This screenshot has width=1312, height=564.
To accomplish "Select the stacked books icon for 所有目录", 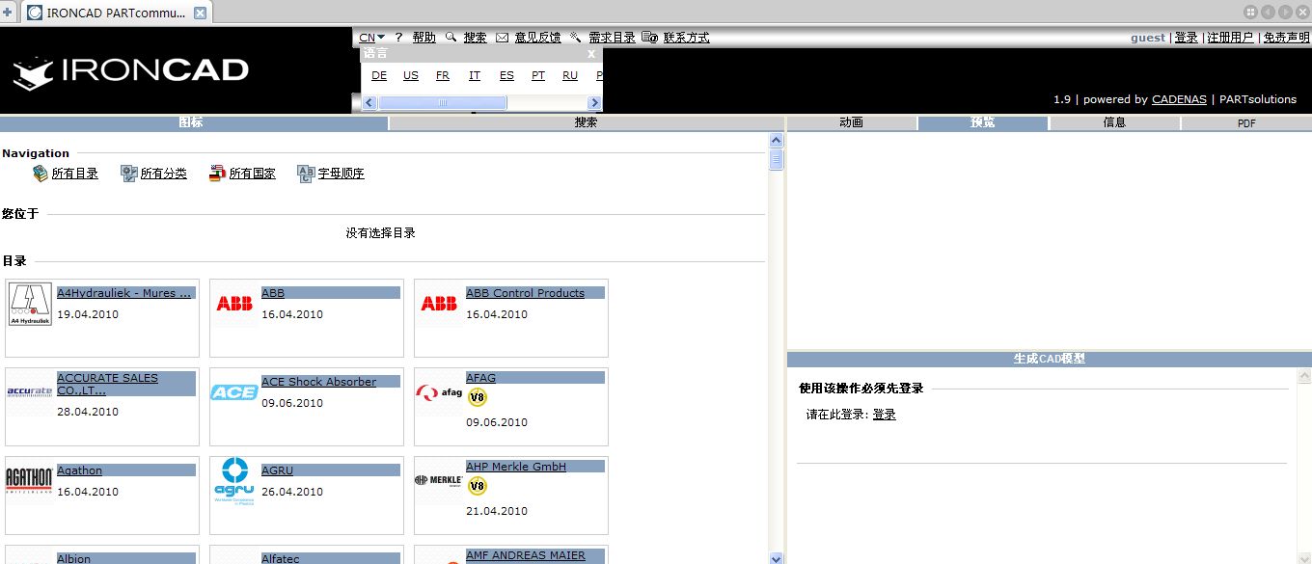I will pos(40,174).
